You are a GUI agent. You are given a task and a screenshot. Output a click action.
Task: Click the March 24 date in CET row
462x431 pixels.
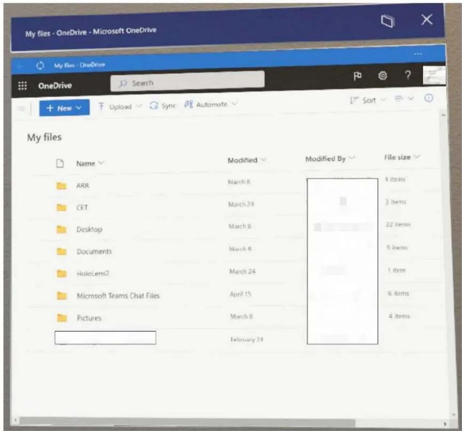(x=241, y=204)
